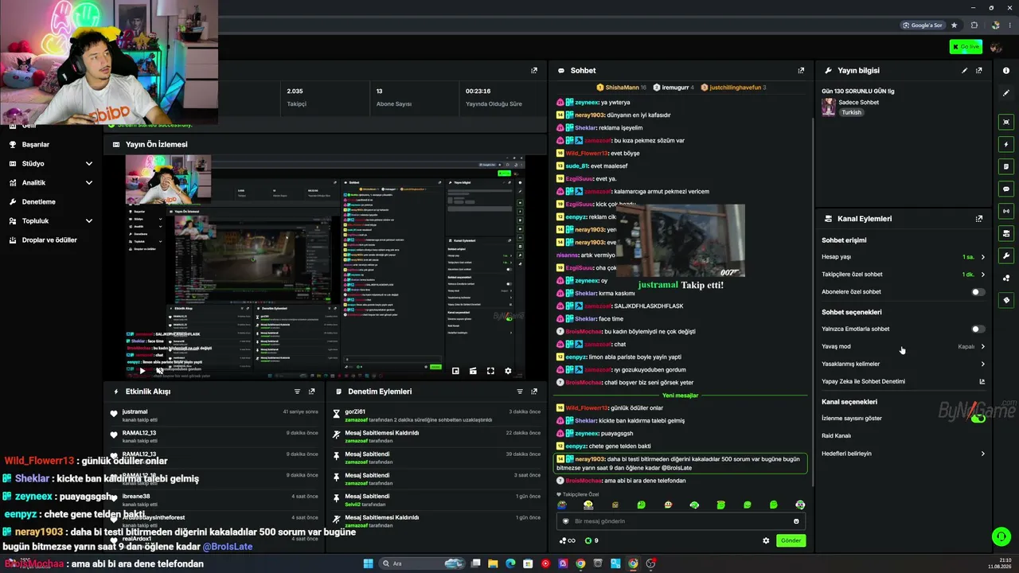Click the Go live button

click(966, 47)
